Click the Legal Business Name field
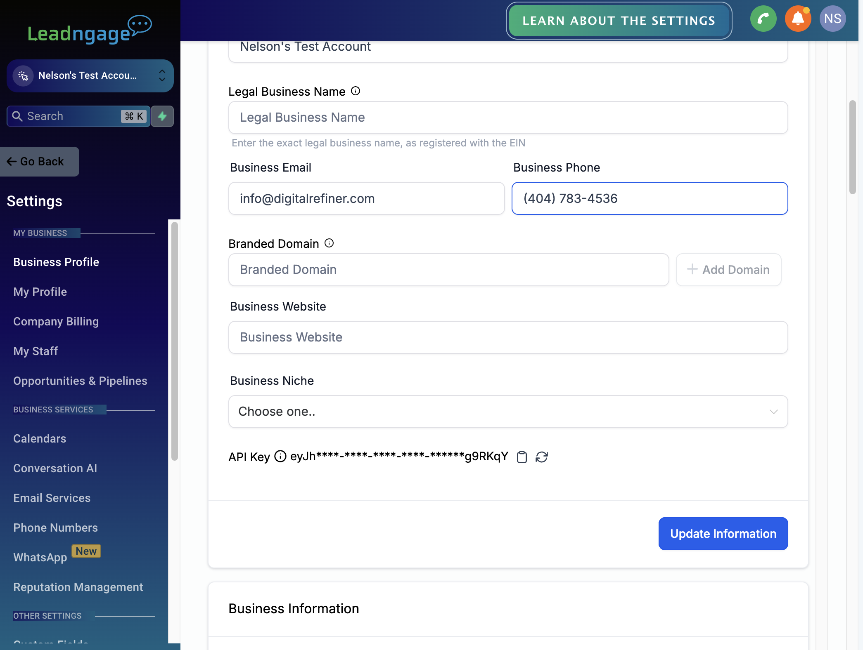The height and width of the screenshot is (650, 863). [508, 118]
